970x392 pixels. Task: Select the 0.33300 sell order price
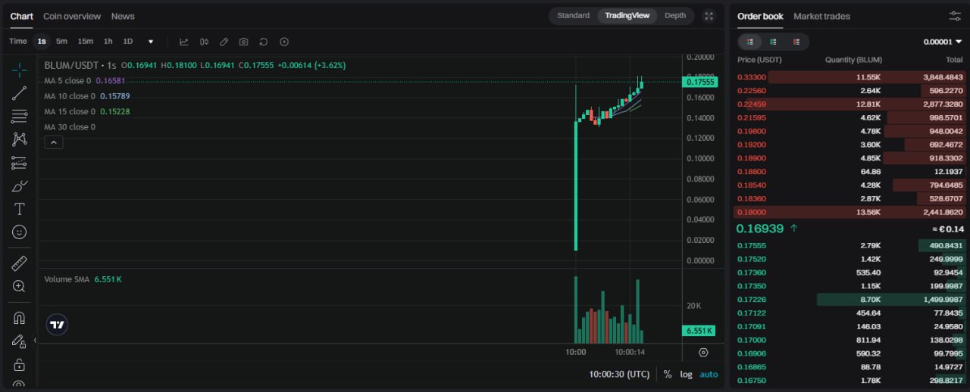tap(752, 77)
